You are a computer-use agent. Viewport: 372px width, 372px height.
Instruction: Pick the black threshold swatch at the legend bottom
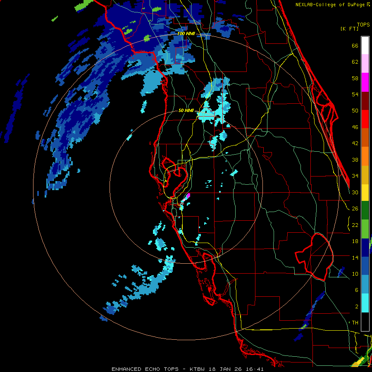click(365, 322)
